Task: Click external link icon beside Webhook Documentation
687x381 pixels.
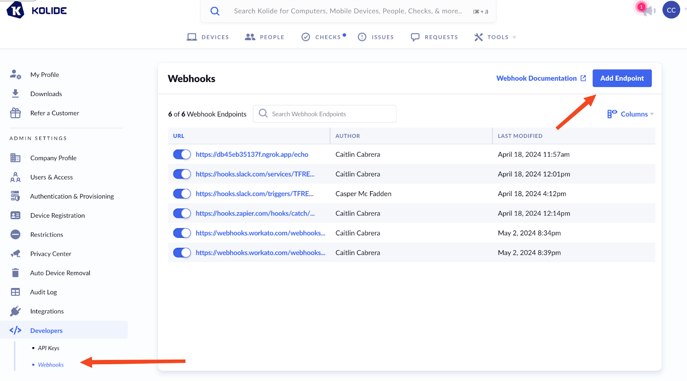Action: click(583, 78)
